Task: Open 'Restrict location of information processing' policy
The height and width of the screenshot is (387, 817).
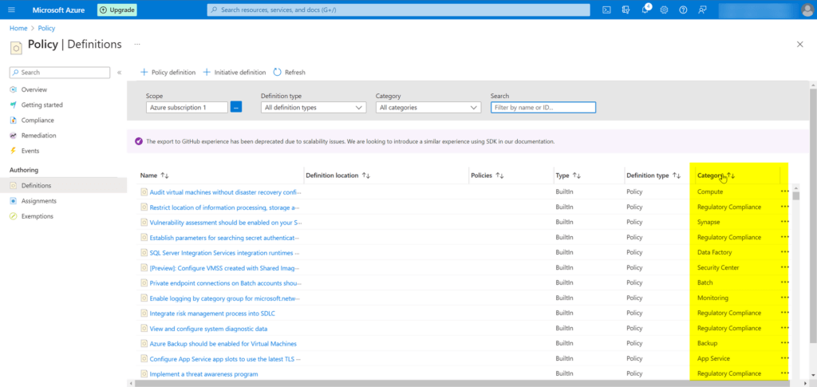Action: click(x=224, y=207)
